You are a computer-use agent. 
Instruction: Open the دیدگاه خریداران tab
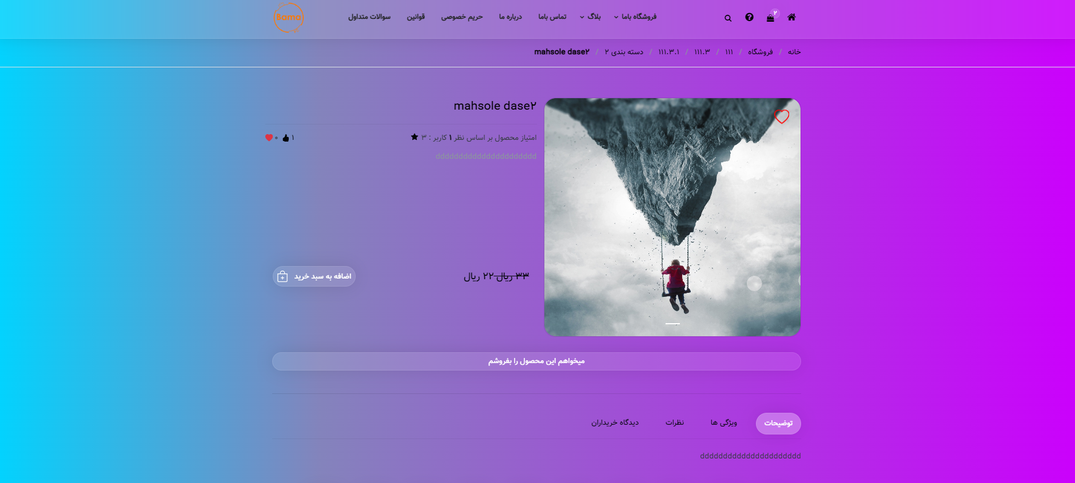click(615, 423)
